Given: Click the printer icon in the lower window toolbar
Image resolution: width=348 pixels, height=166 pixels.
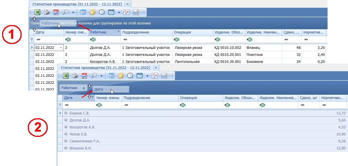Looking at the screenshot, I should tap(75, 76).
